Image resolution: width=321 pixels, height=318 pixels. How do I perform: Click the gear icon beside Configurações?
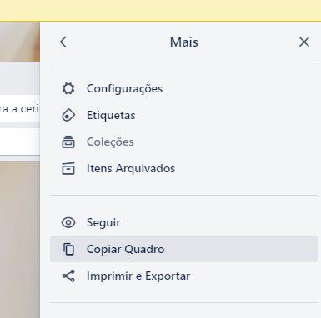click(68, 88)
